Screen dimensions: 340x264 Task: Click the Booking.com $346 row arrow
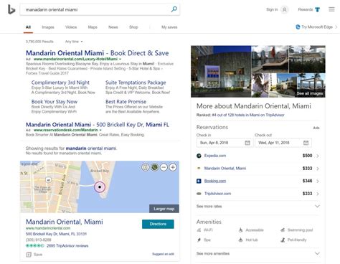(x=318, y=181)
